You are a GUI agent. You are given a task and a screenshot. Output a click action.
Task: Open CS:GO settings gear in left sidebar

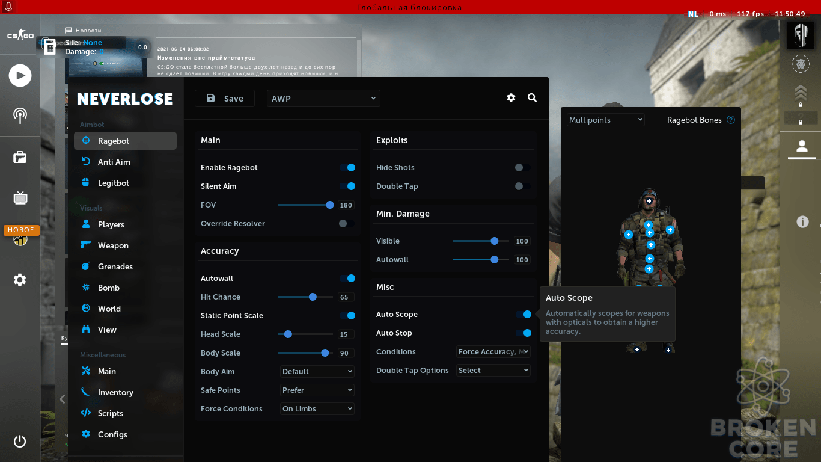point(20,280)
